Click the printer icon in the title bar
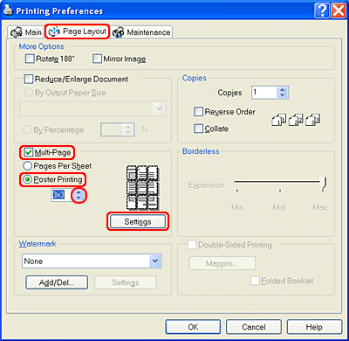Image resolution: width=349 pixels, height=341 pixels. [8, 10]
